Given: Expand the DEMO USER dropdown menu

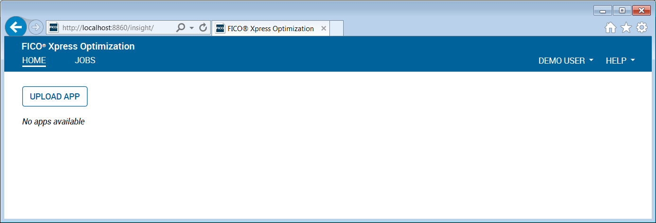Looking at the screenshot, I should click(566, 61).
